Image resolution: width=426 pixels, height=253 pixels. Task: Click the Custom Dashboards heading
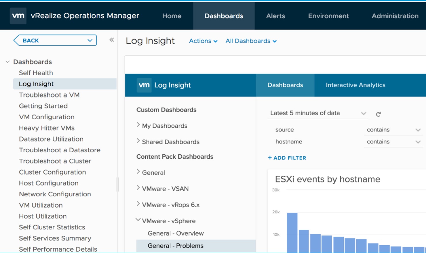coord(166,110)
